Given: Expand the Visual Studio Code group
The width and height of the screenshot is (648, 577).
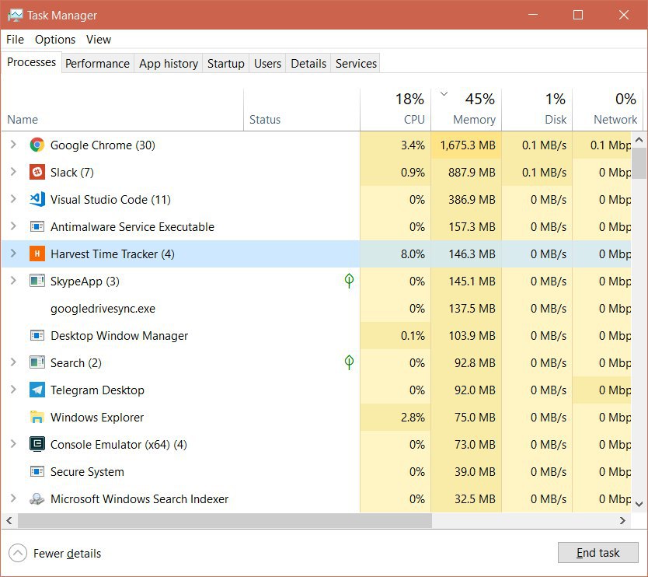Looking at the screenshot, I should point(13,199).
